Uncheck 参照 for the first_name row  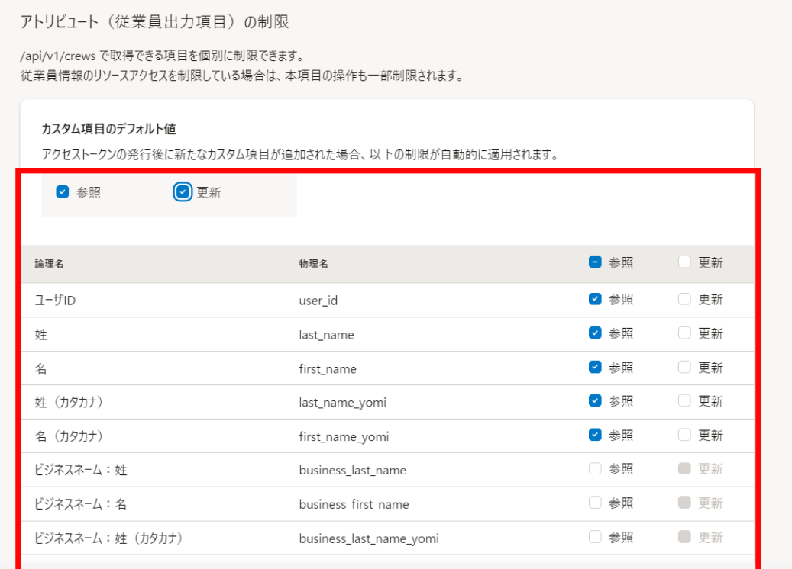tap(595, 368)
